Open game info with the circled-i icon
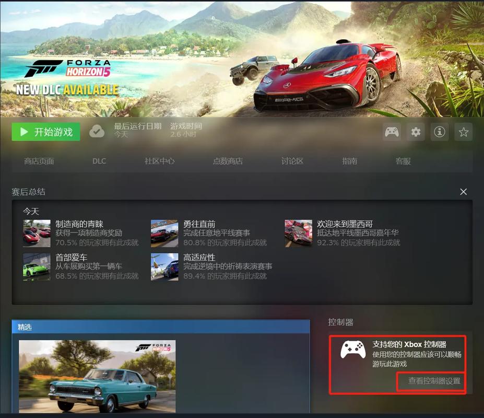The image size is (484, 418). point(439,132)
